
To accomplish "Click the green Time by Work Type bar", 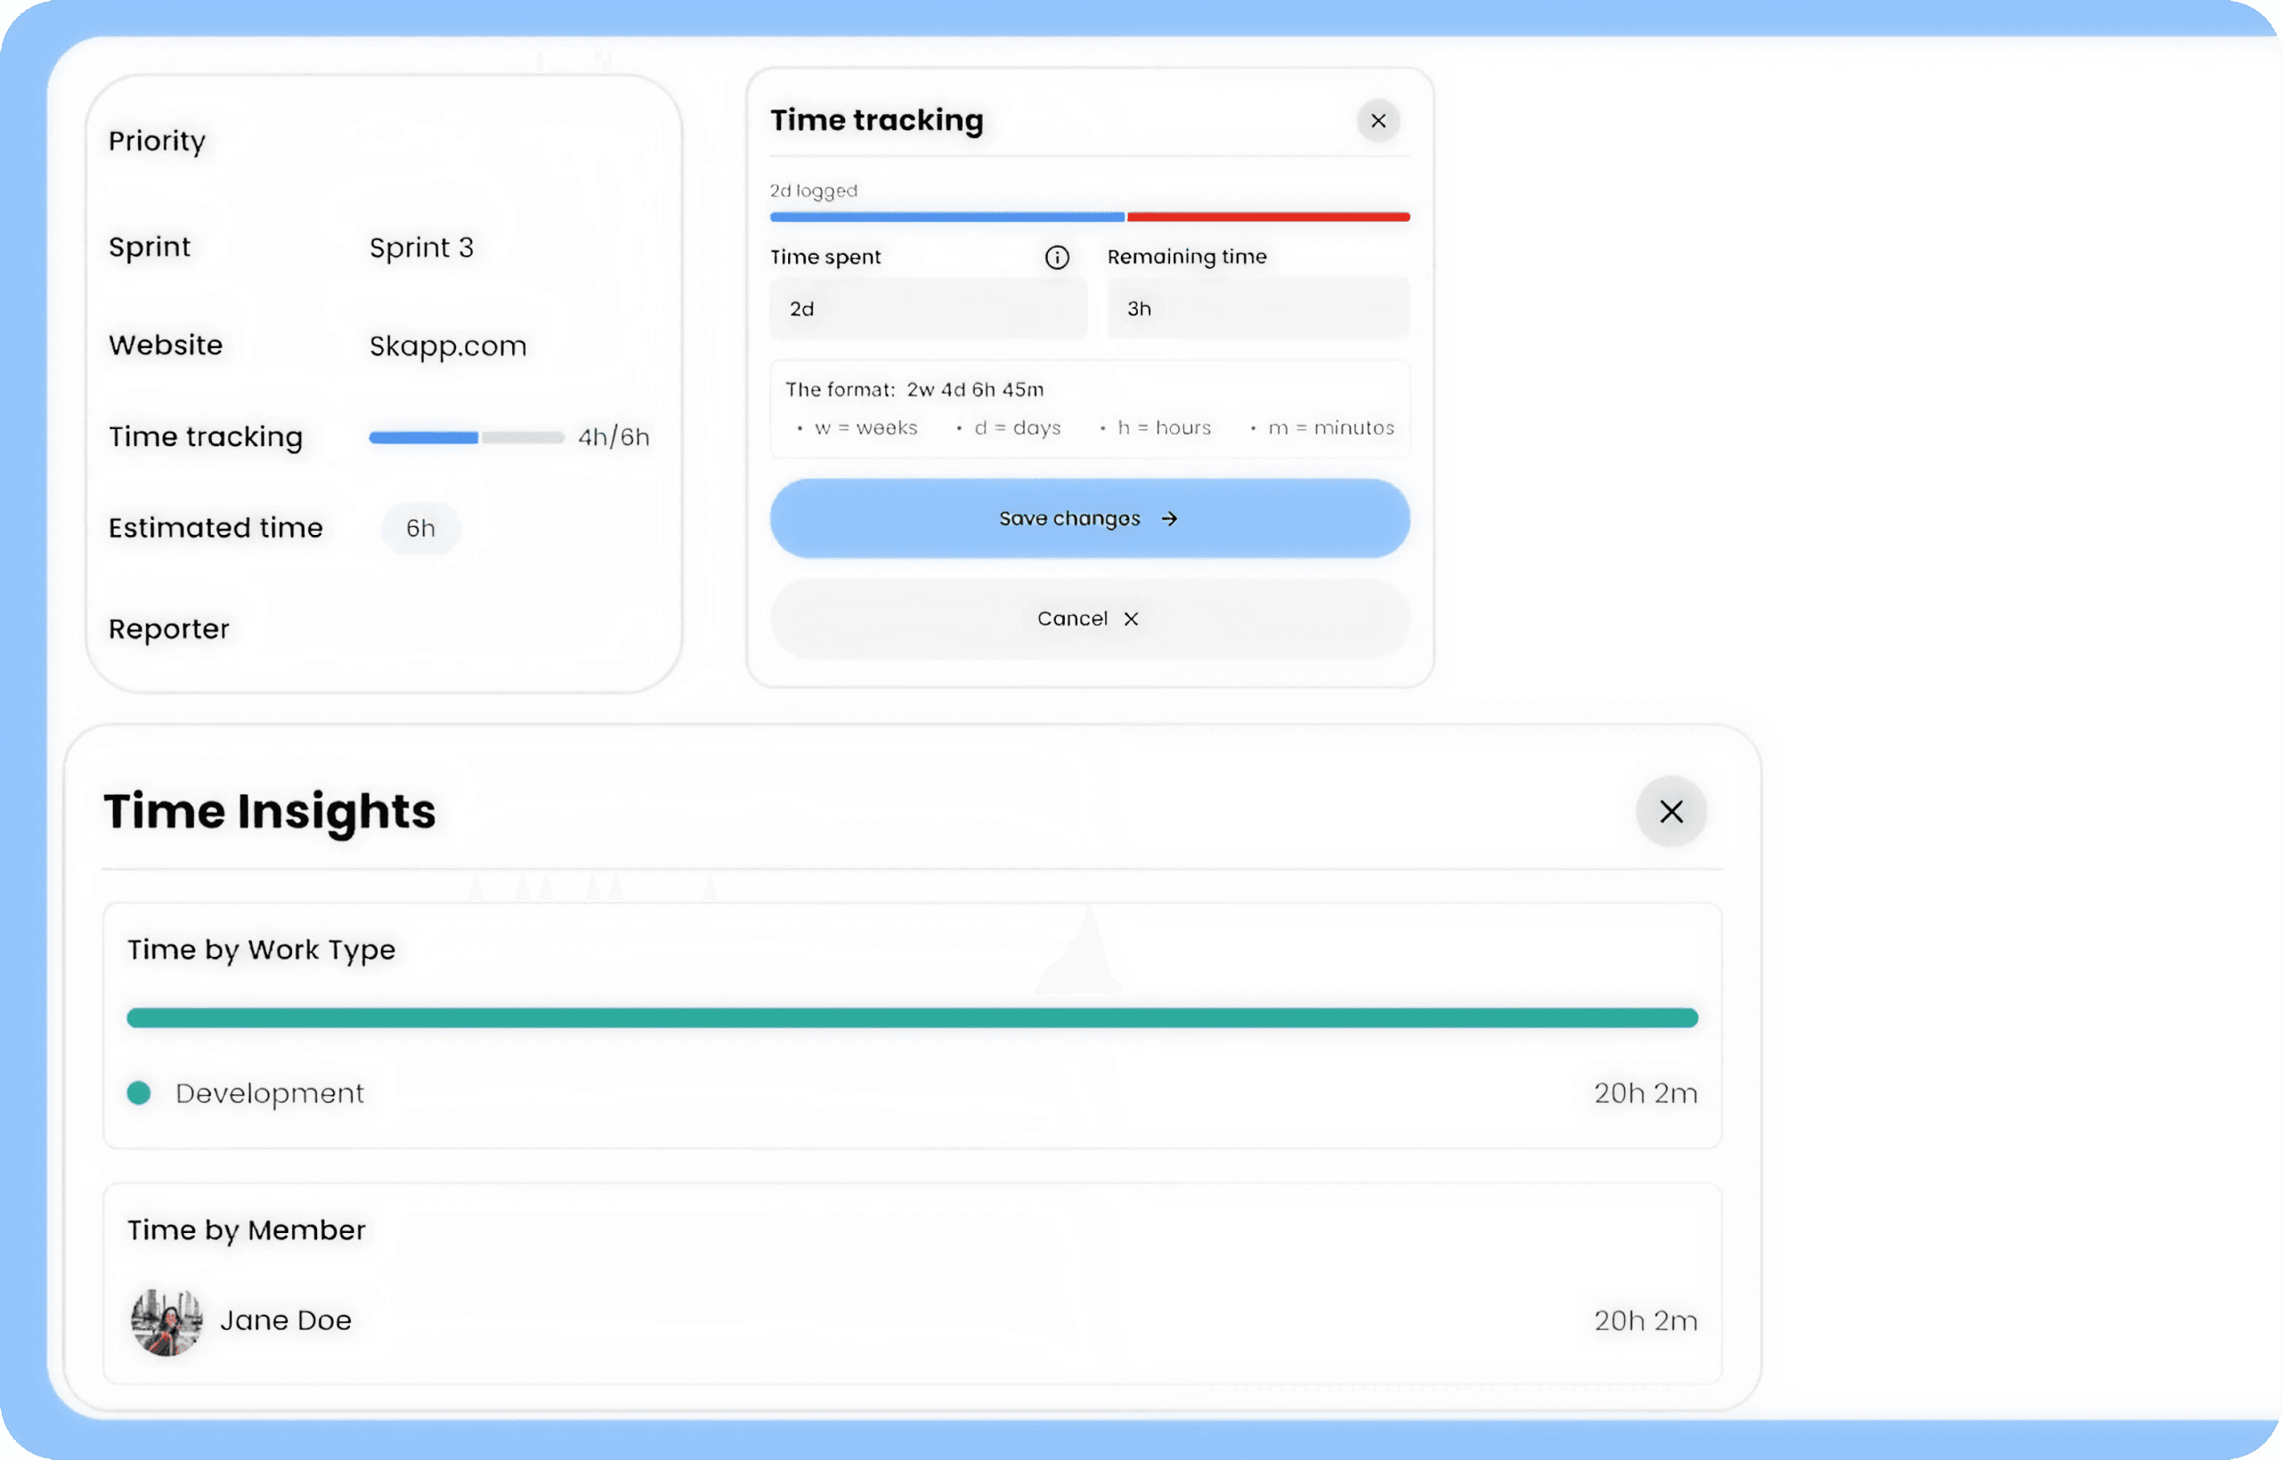I will pos(911,1018).
